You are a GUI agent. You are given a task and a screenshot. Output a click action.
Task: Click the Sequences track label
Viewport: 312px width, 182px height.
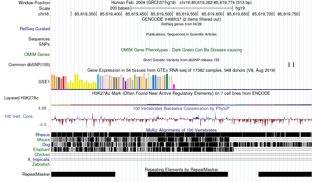click(39, 39)
